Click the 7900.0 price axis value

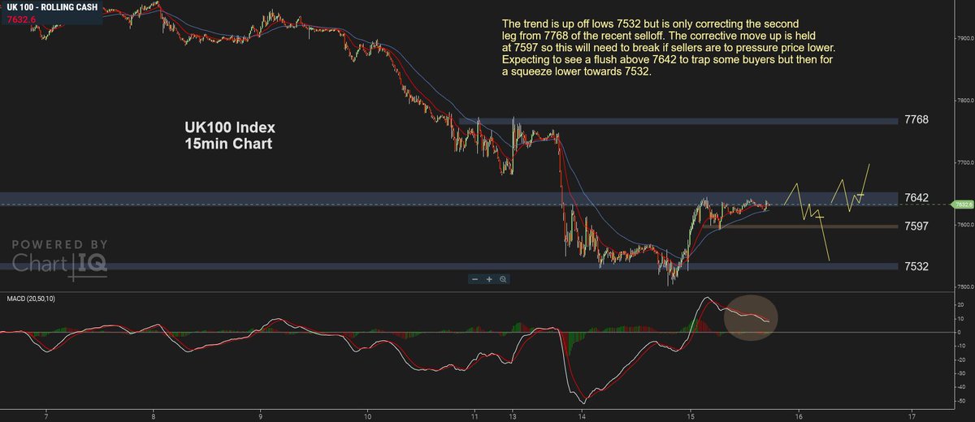point(964,38)
